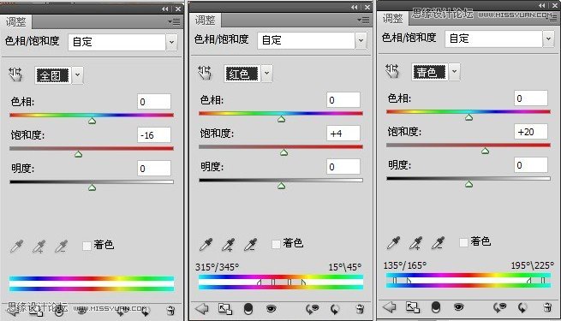The height and width of the screenshot is (321, 561).
Task: Reset adjustment defaults in Reds panel
Action: coord(335,309)
